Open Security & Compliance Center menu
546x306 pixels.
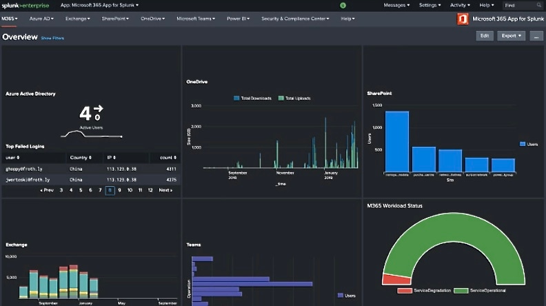(295, 19)
